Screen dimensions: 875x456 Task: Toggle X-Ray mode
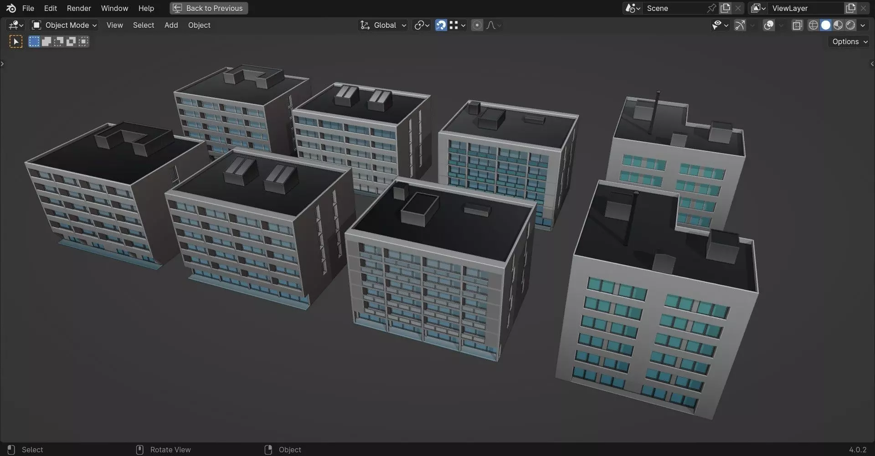coord(797,25)
